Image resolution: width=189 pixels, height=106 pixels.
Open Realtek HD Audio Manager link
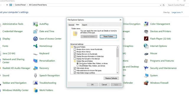click(17, 68)
